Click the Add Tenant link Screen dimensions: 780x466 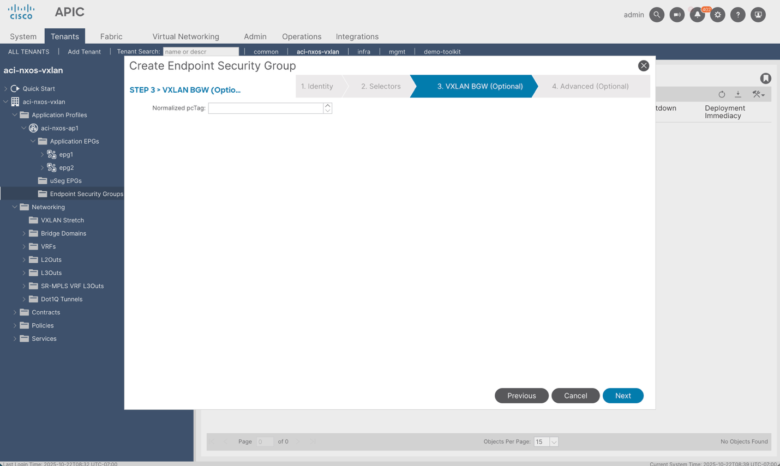tap(84, 52)
